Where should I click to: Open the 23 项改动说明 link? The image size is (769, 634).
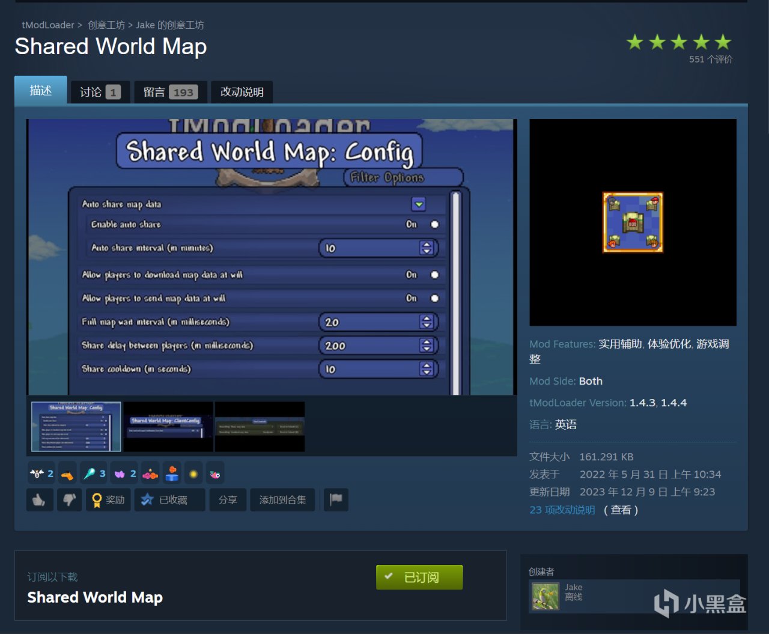pos(562,510)
